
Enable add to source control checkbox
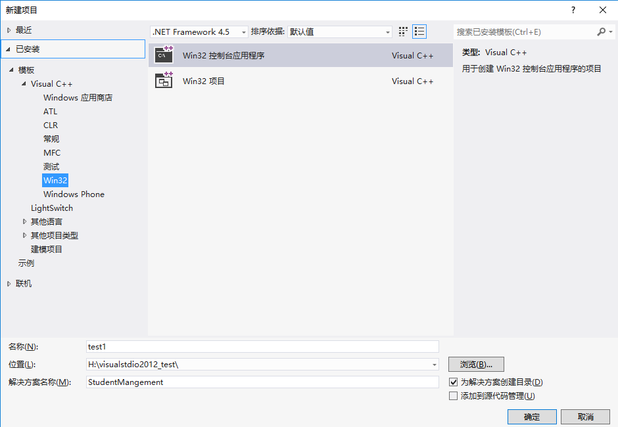point(453,395)
